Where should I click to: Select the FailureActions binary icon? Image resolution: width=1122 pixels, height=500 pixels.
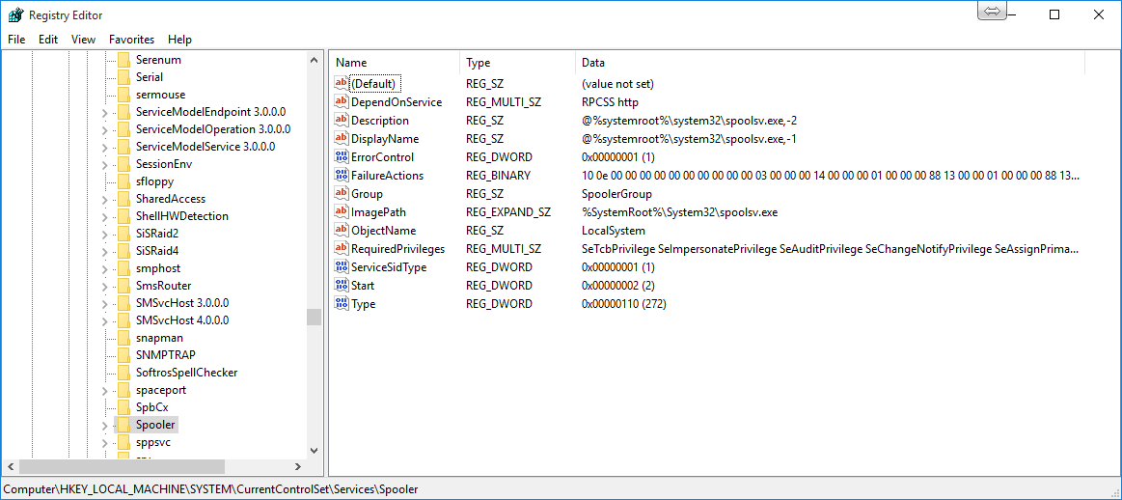[x=342, y=176]
